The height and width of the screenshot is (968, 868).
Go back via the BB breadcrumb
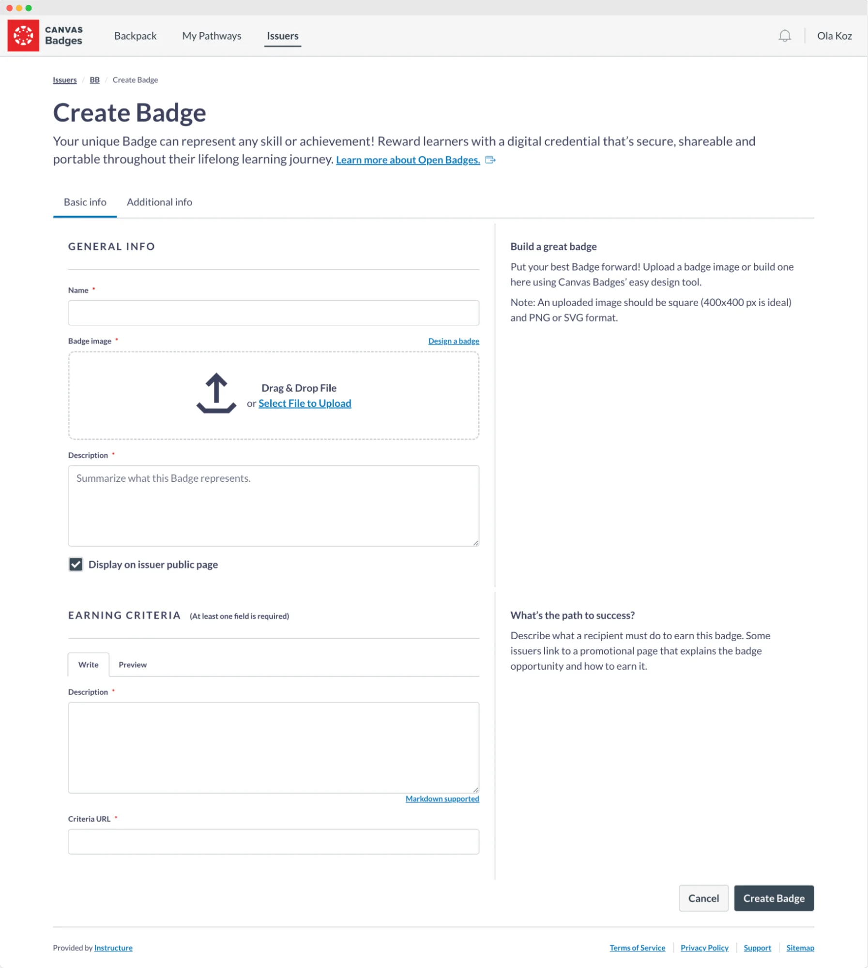[95, 79]
